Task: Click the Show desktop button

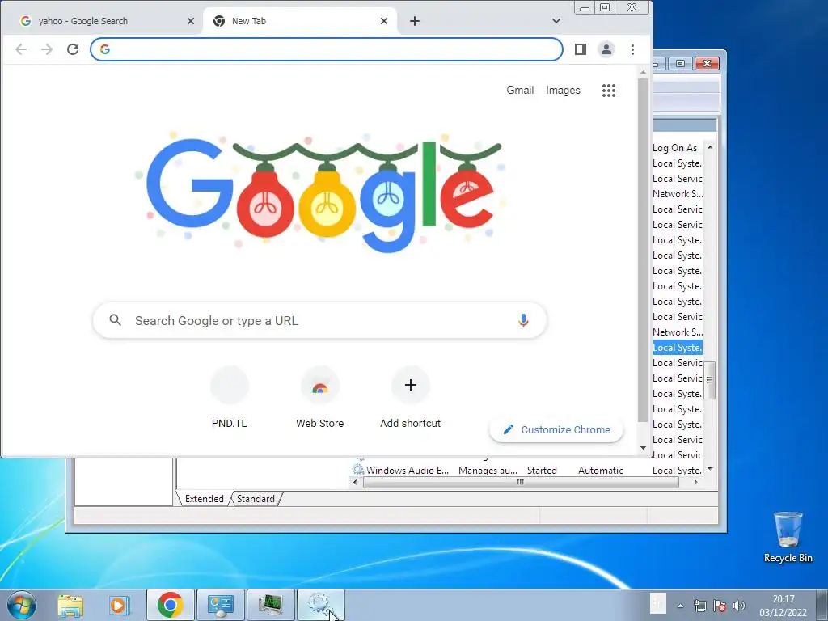Action: coord(822,605)
